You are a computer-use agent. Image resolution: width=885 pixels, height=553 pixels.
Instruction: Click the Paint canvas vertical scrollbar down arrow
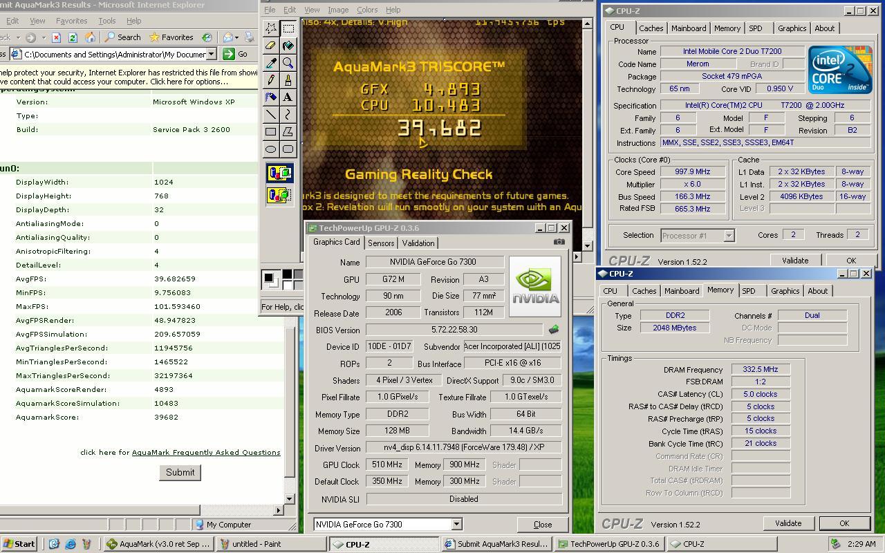point(587,245)
